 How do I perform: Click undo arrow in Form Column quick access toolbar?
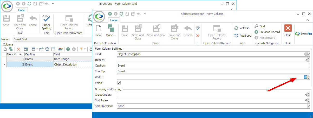pos(139,14)
